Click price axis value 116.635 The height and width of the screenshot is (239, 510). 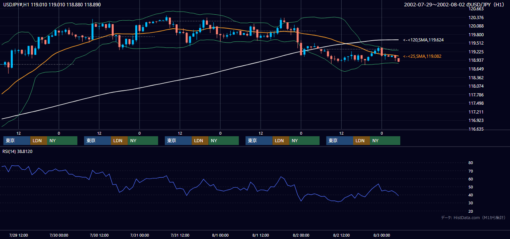coord(476,129)
